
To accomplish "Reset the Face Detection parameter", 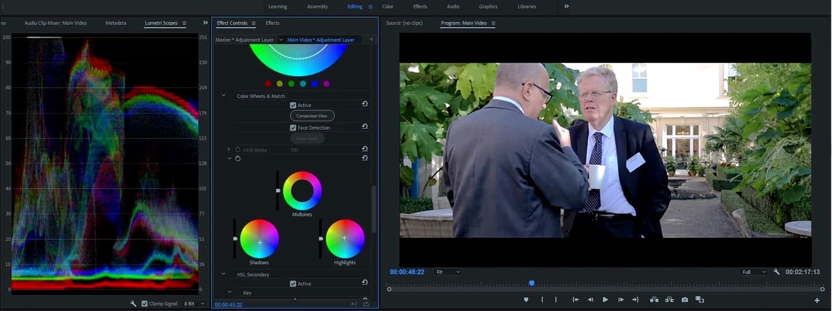I will [365, 126].
